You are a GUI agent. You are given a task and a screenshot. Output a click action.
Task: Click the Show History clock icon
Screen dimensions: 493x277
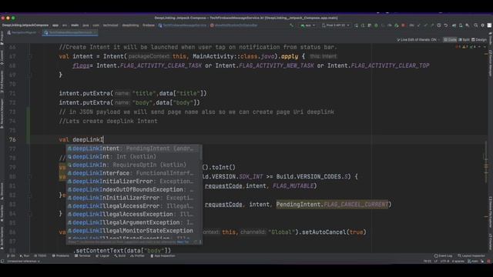[438, 25]
